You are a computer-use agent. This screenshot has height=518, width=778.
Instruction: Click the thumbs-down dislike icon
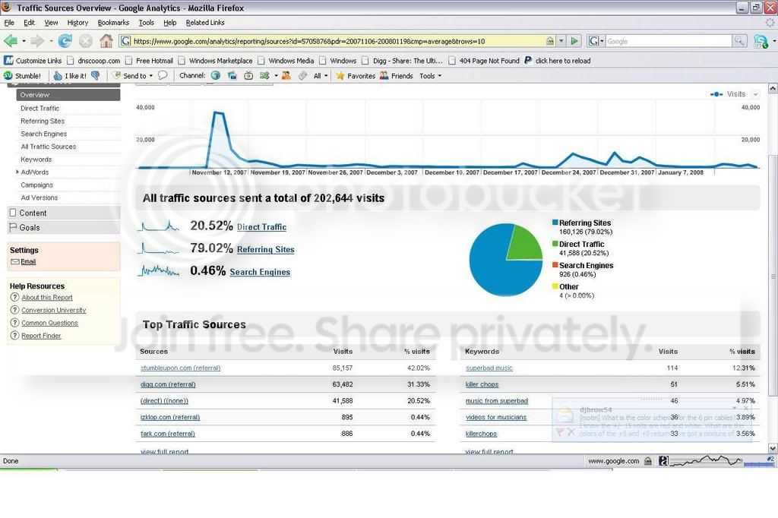95,75
